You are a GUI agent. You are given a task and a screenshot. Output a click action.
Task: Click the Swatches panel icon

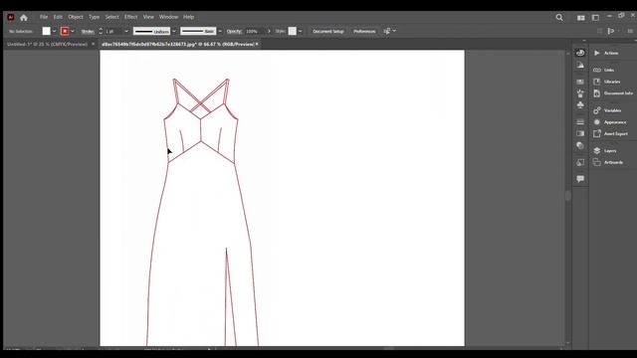(x=580, y=82)
